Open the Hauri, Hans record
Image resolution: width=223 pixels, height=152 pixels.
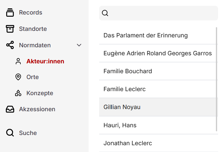(x=120, y=125)
